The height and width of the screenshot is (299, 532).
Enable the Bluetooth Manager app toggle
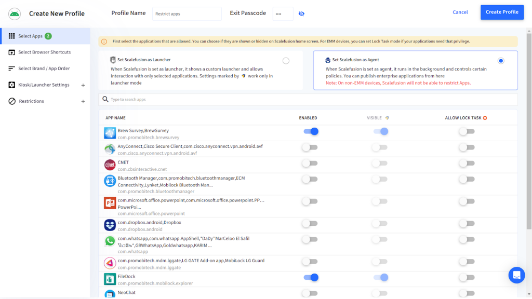[310, 179]
